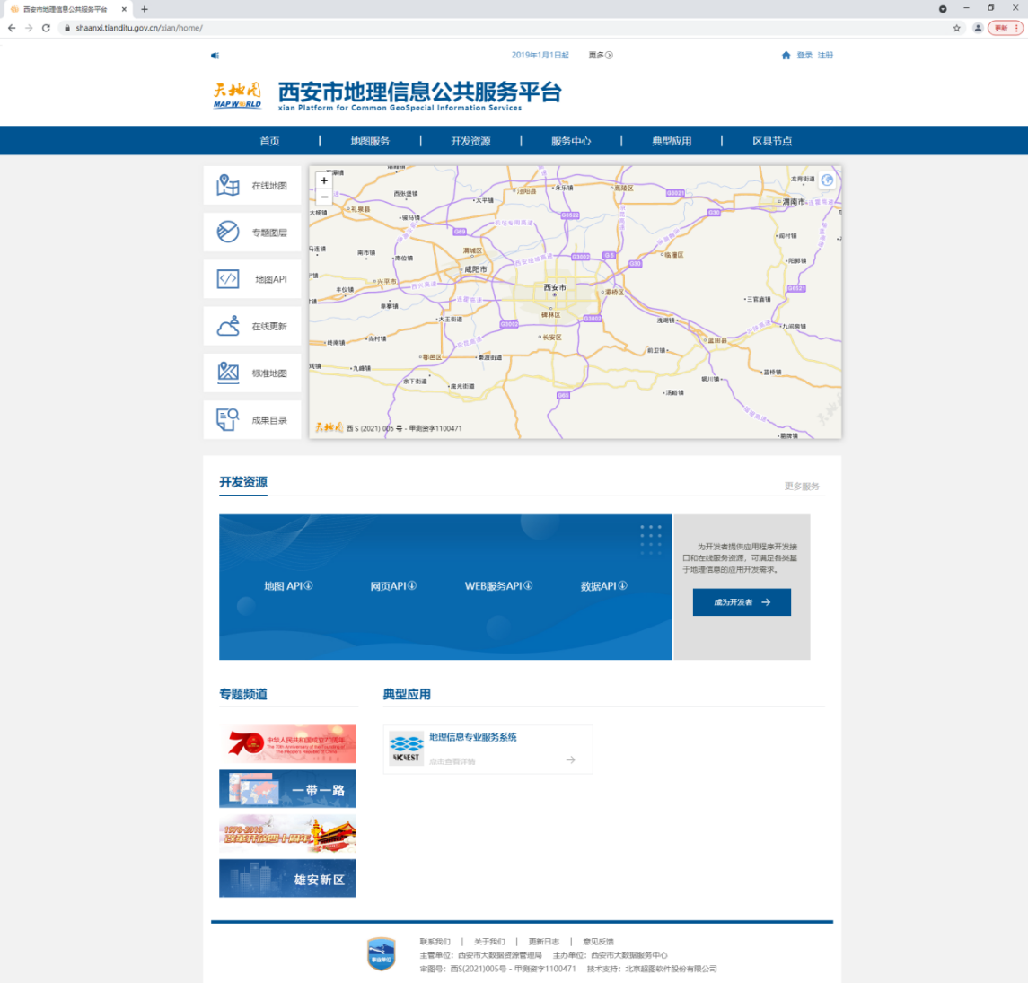Open the 一带一路 banner thumbnail
Screen dimensions: 1028x983
287,789
